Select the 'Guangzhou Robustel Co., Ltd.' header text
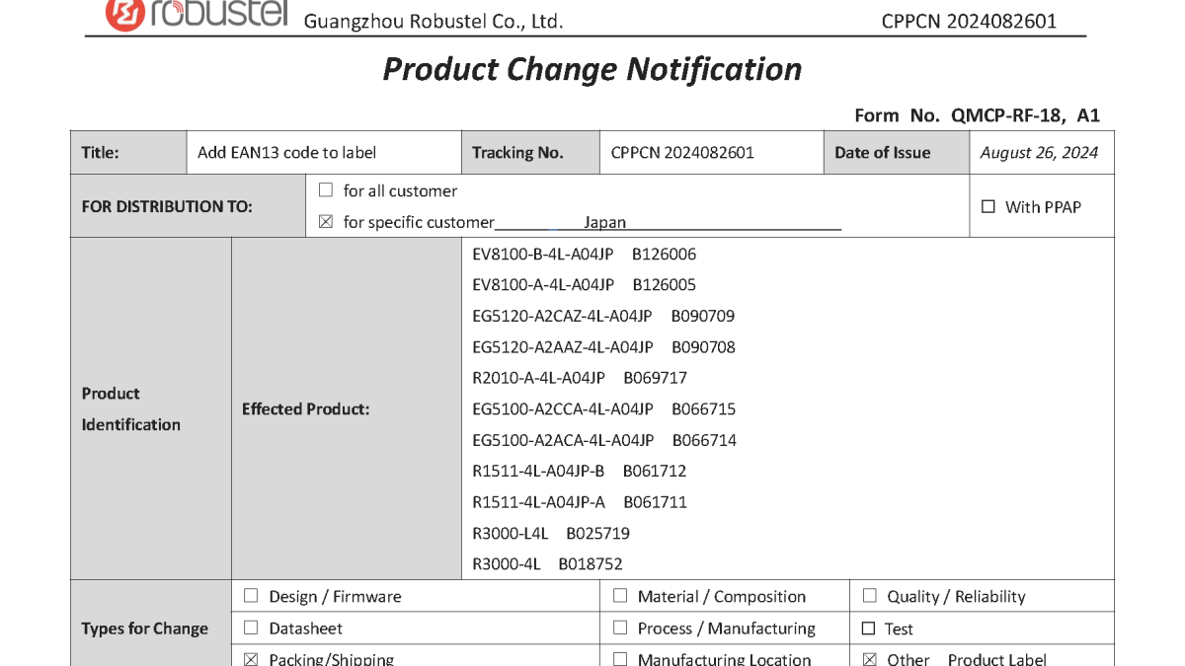This screenshot has height=666, width=1185. 434,21
